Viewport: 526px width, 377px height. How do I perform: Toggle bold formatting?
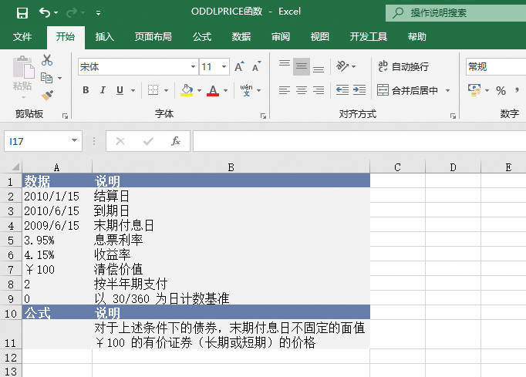coord(86,90)
